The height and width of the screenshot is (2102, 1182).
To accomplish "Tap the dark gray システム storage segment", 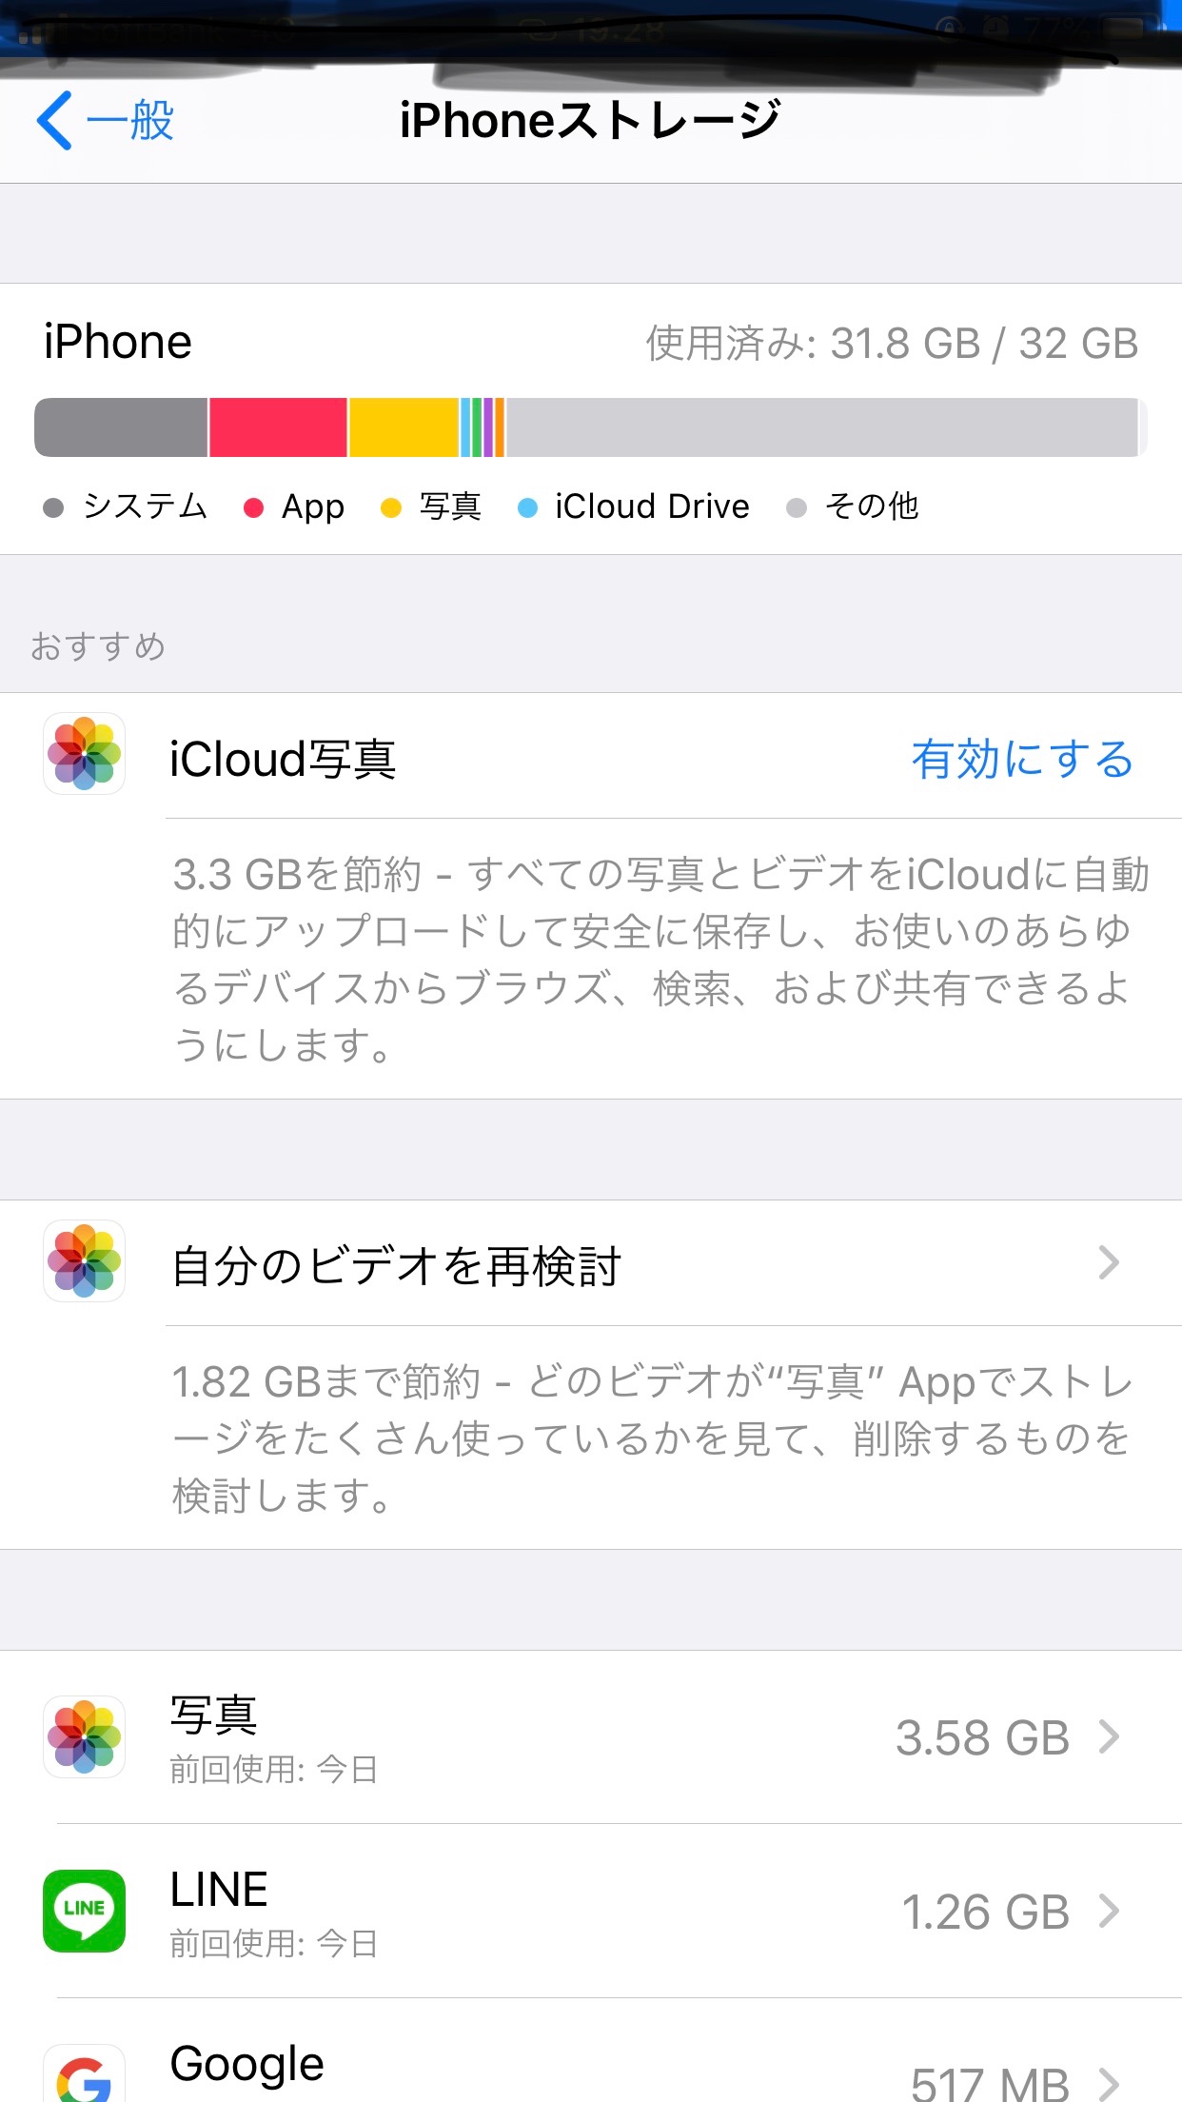I will coord(121,427).
